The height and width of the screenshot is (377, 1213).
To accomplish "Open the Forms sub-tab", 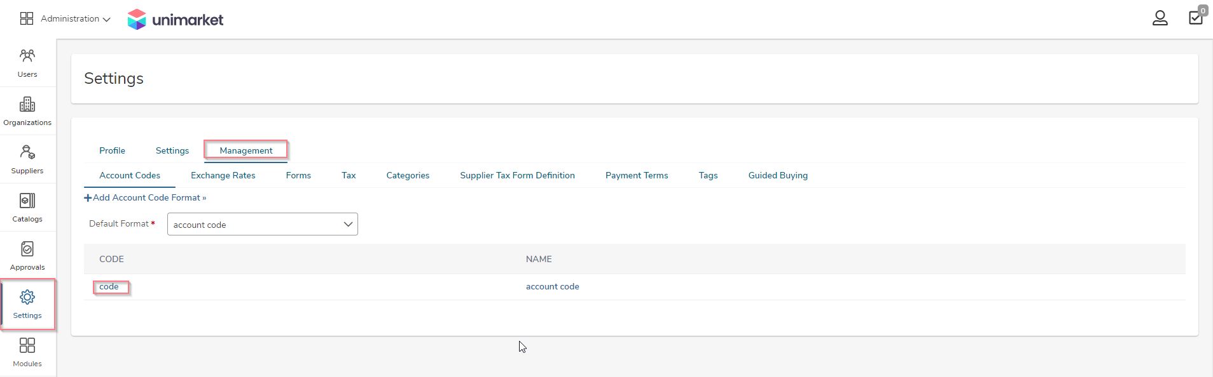I will [298, 175].
